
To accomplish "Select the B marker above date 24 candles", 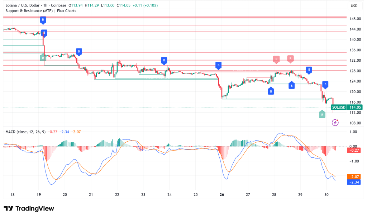I will [x=164, y=60].
